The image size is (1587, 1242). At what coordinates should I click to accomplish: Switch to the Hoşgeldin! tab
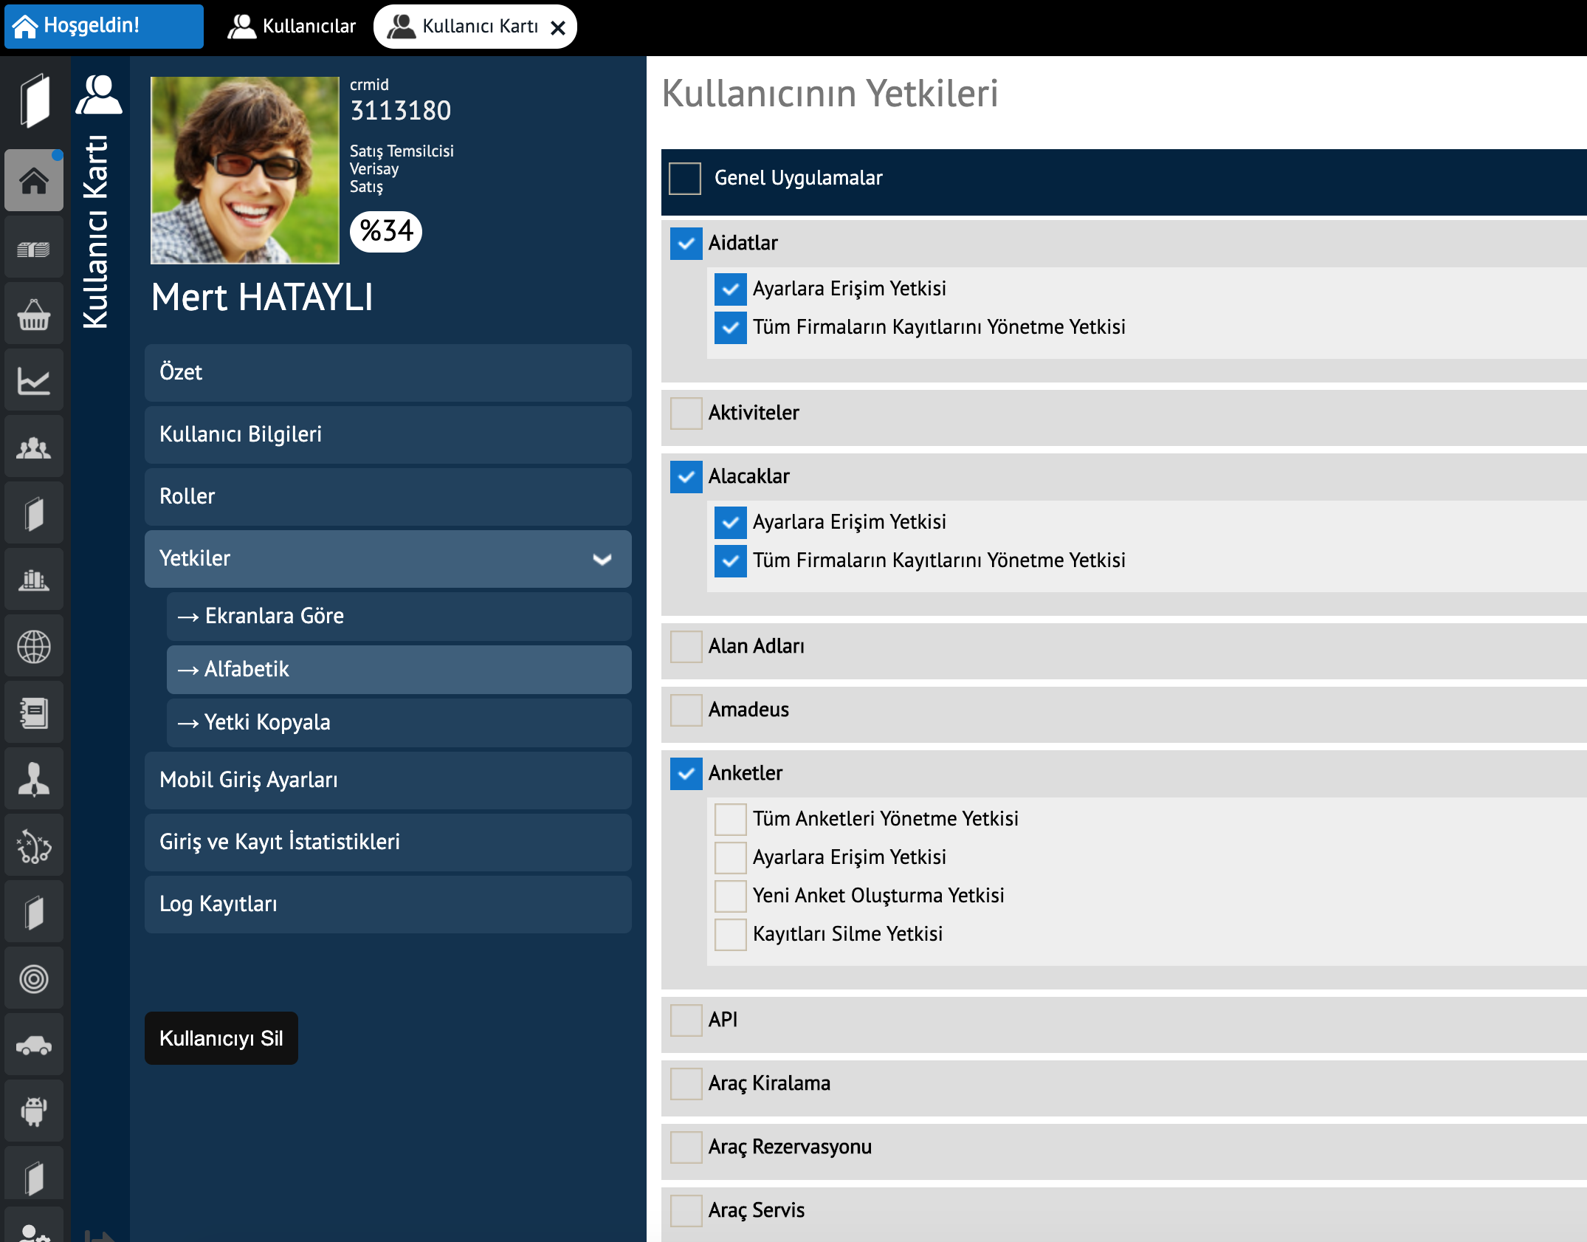click(x=104, y=27)
